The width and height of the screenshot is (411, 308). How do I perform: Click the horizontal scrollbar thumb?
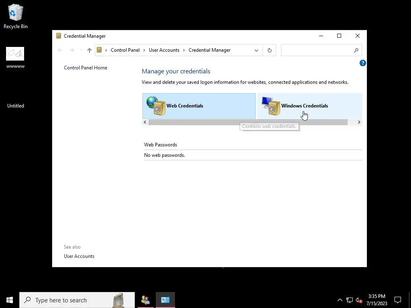click(x=248, y=122)
